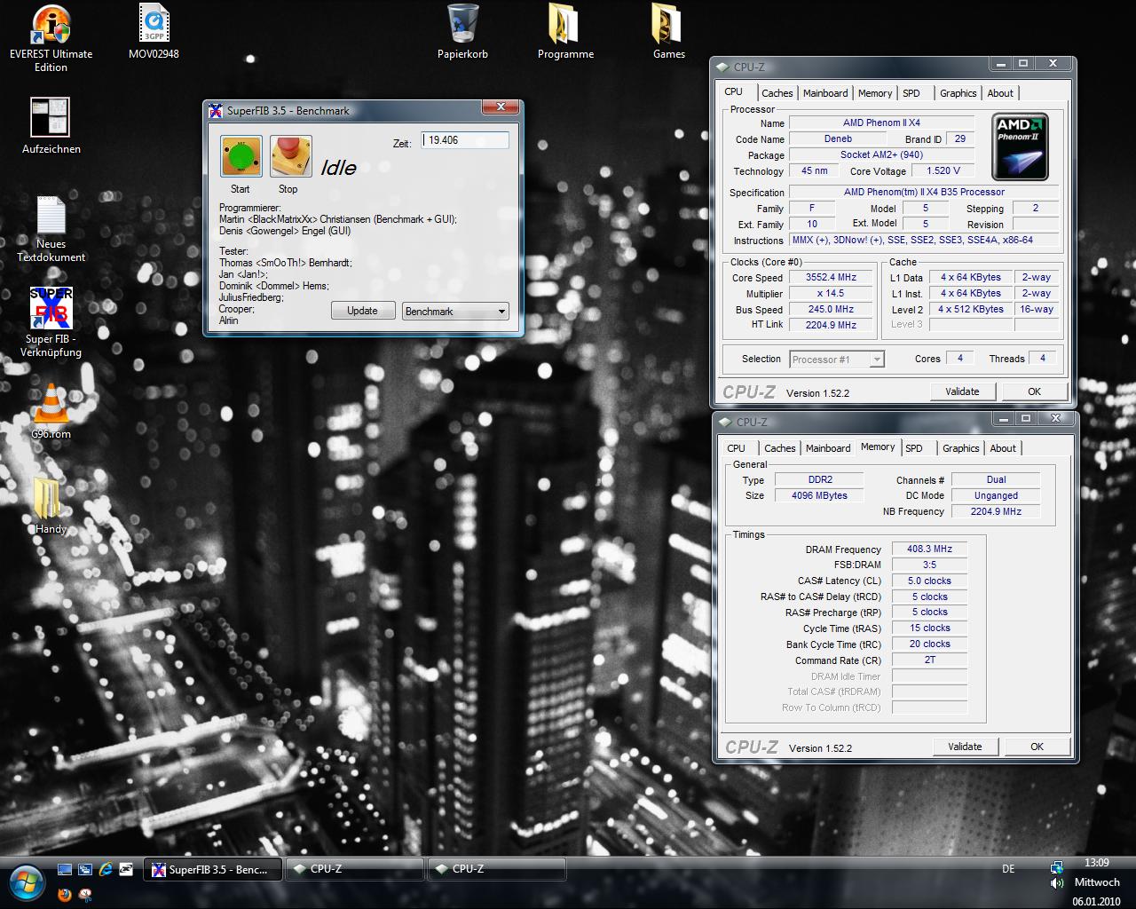Click the Bus Speed value 245.0 MHz
1136x909 pixels.
click(832, 309)
